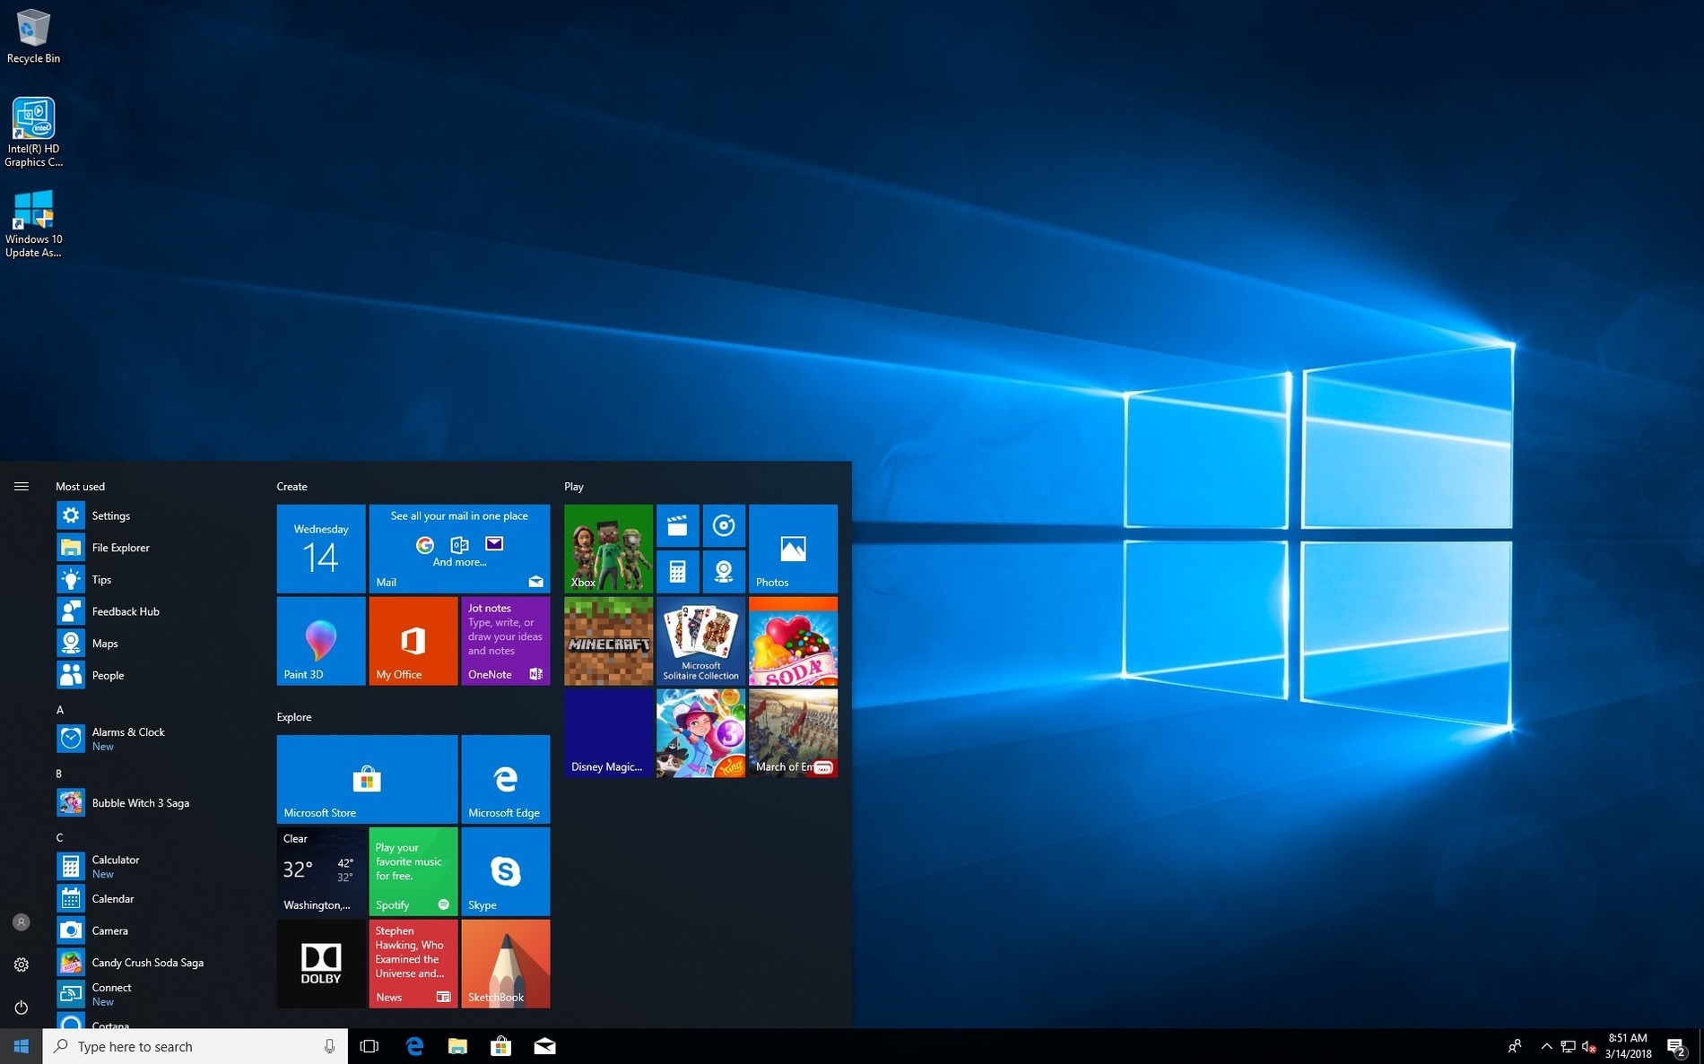This screenshot has height=1064, width=1704.
Task: Click the microphone icon in search box
Action: pyautogui.click(x=329, y=1046)
